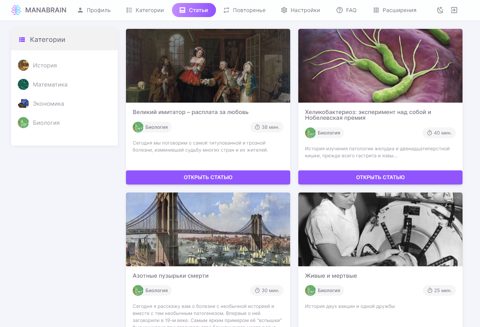Open the FAQ page
Viewport: 480px width, 327px height.
(347, 10)
